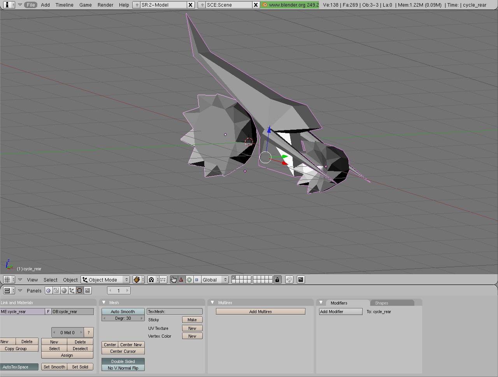Viewport: 498px width, 377px height.
Task: Click the Add Modifier button
Action: point(340,312)
